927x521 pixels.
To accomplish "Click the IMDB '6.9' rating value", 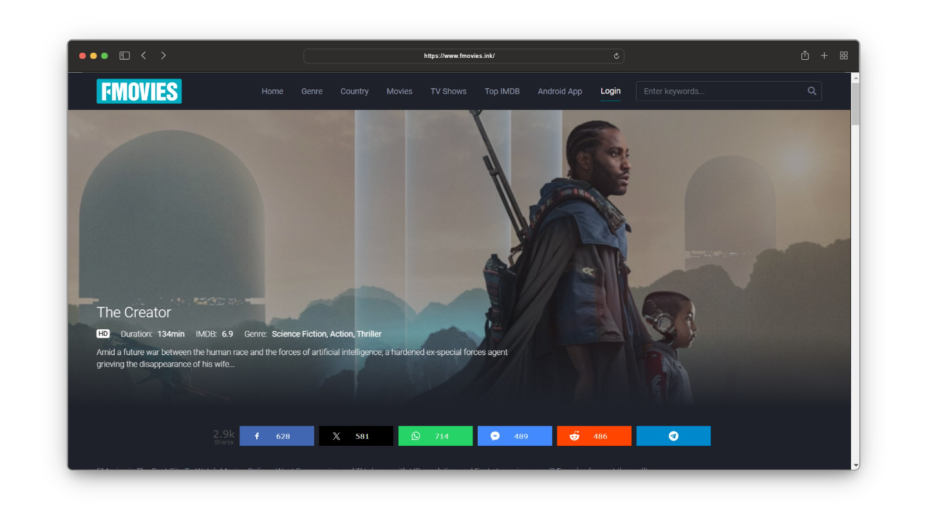I will [x=227, y=334].
